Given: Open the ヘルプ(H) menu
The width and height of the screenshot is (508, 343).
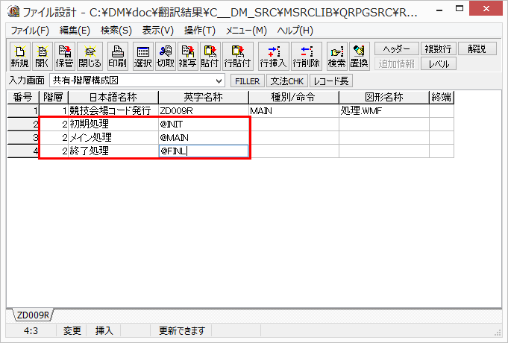Looking at the screenshot, I should click(295, 31).
